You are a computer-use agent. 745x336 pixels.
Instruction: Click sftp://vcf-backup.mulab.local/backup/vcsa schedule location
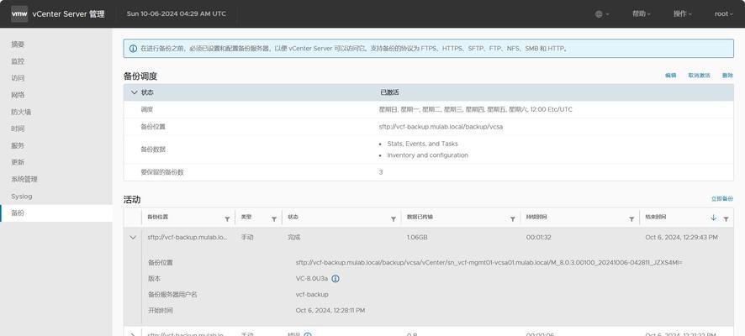pos(441,127)
